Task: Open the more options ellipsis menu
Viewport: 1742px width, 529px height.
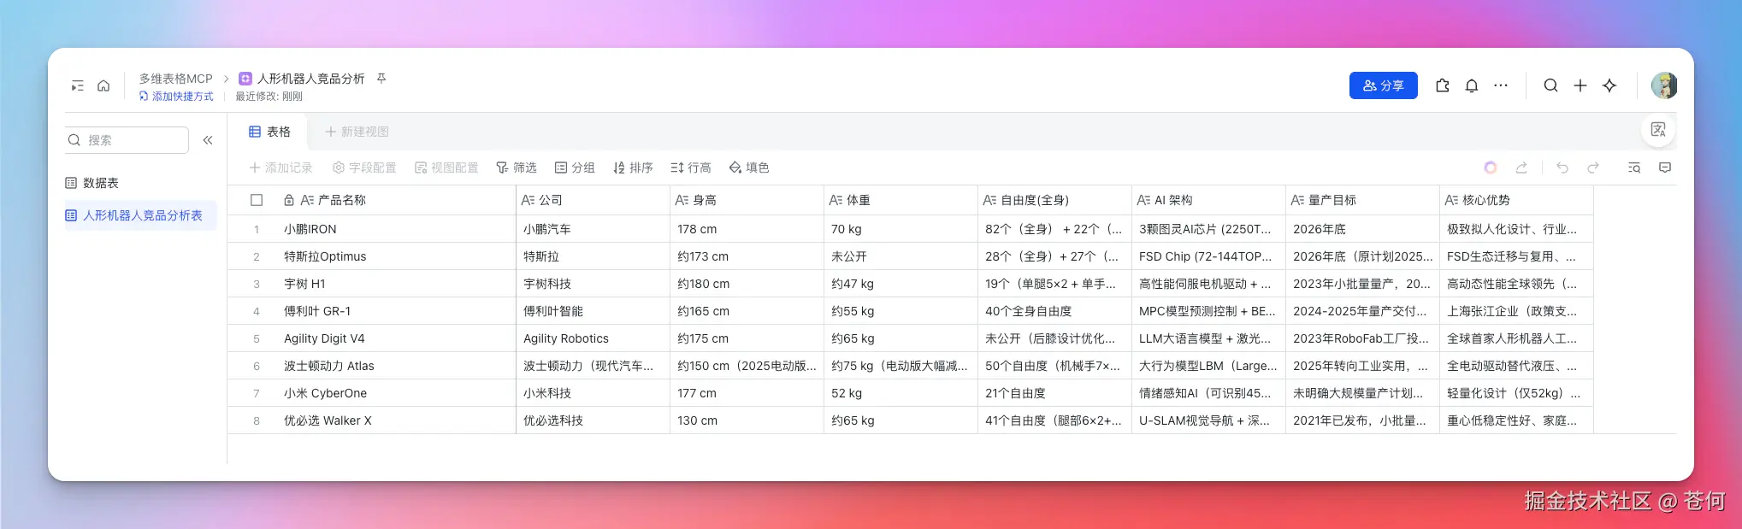Action: pyautogui.click(x=1501, y=85)
